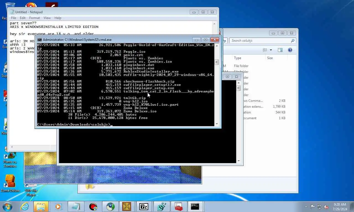Click front cmd scrollbar down arrow
Screen dimensions: 354x212
click(217, 124)
